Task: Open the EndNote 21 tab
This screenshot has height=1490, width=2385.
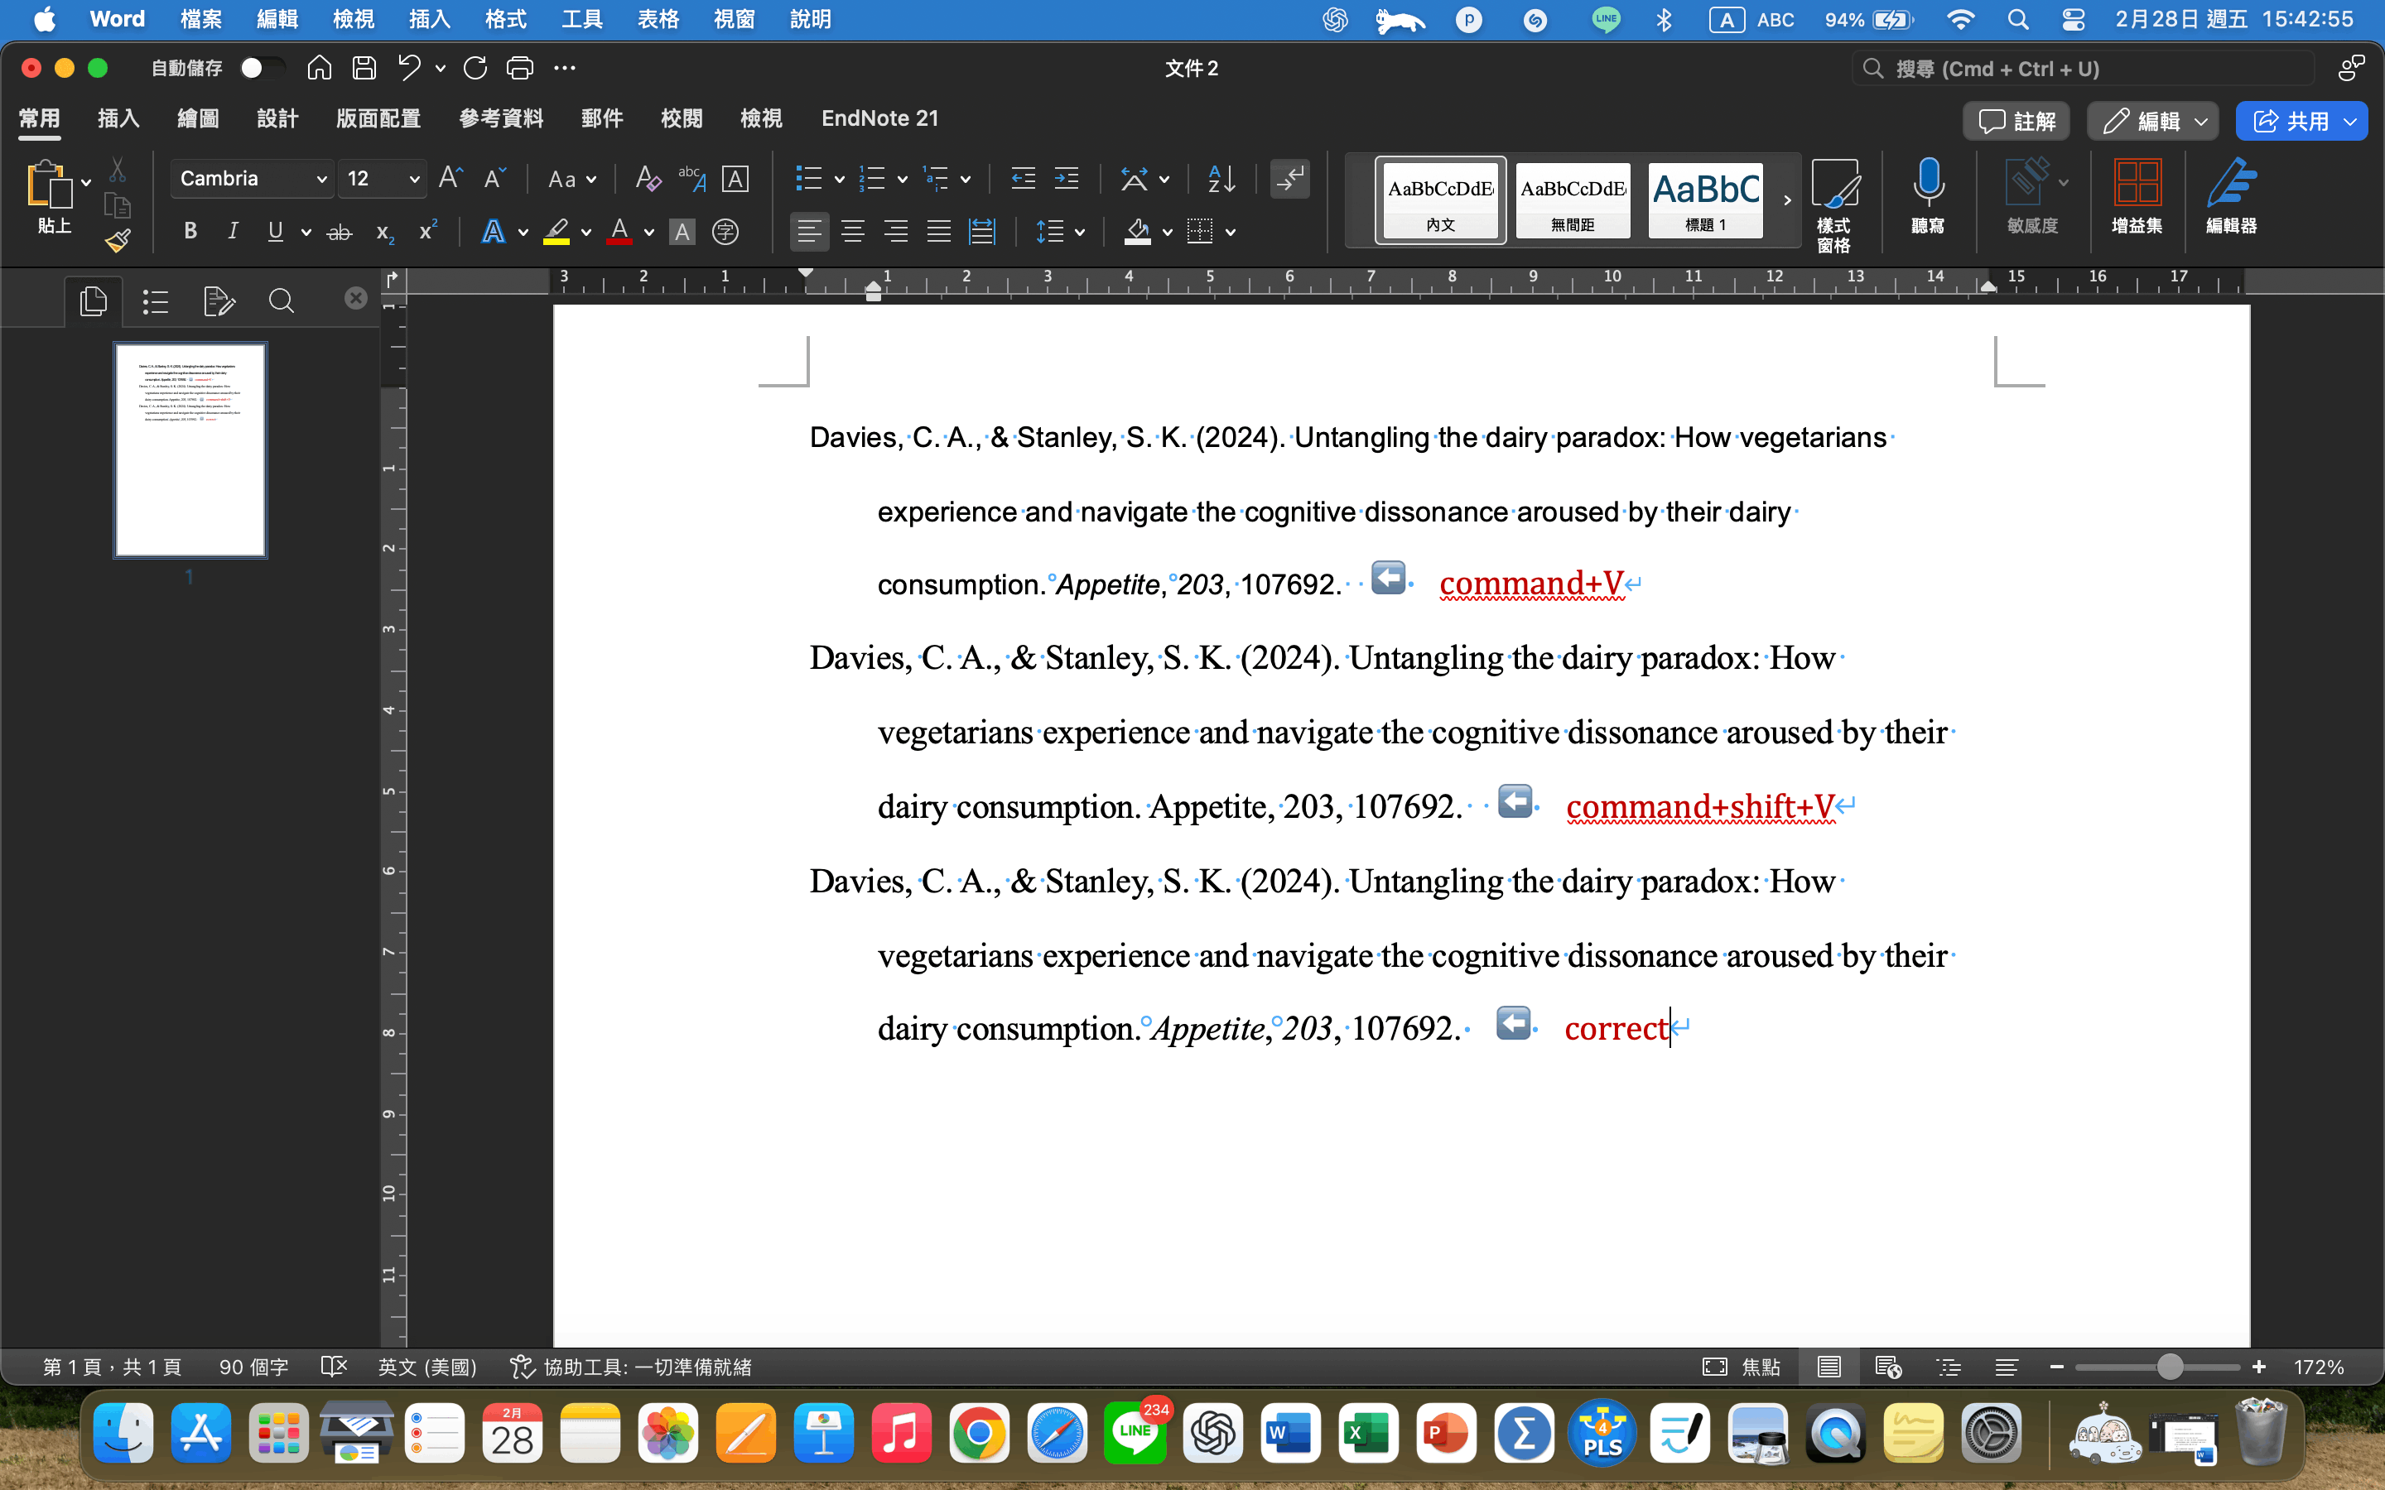Action: pyautogui.click(x=879, y=119)
